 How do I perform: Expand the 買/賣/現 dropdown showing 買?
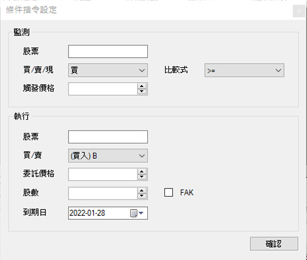click(x=108, y=70)
